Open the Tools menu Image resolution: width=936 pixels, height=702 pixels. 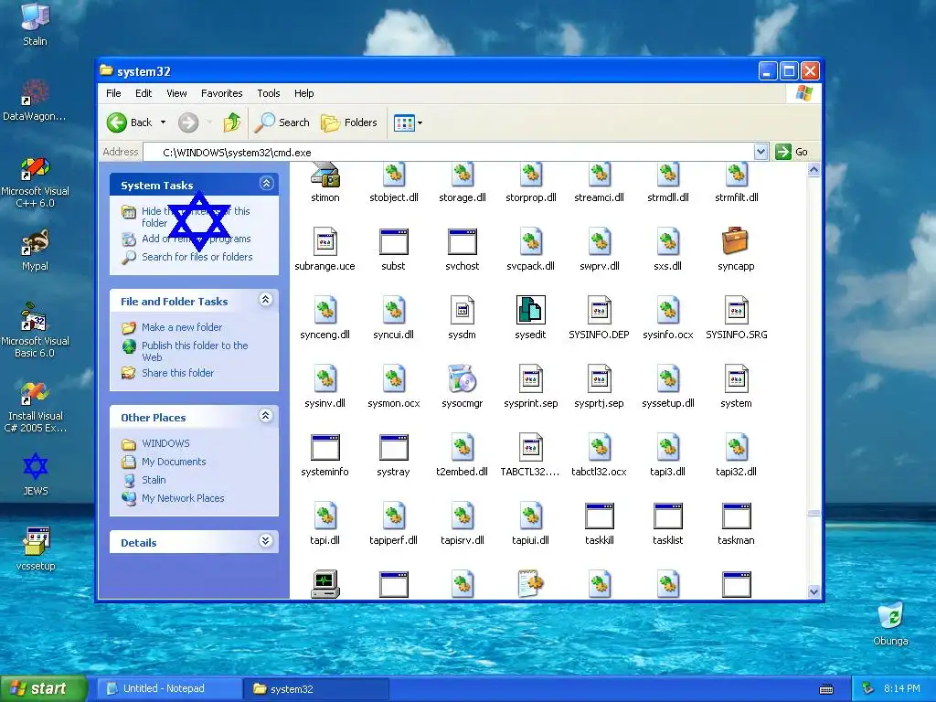pos(268,93)
